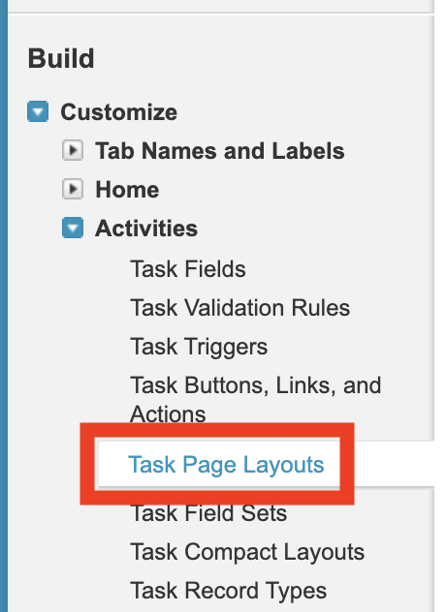Screen dimensions: 446x612
Task: Expand the Home node arrow
Action: 73,189
